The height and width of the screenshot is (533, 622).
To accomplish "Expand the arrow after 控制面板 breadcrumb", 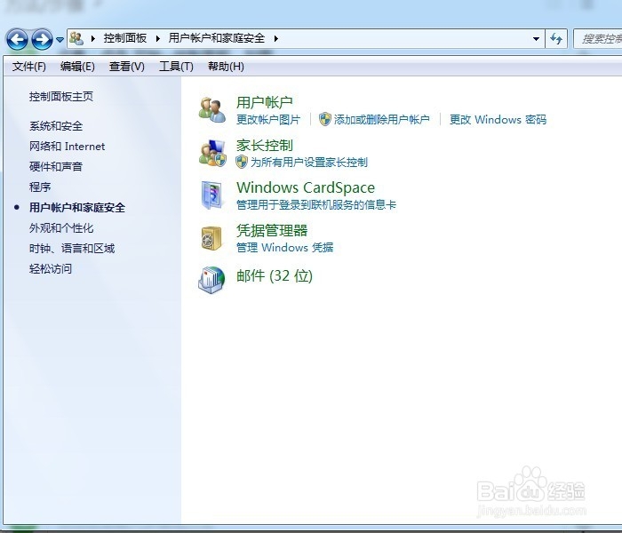I will [158, 38].
